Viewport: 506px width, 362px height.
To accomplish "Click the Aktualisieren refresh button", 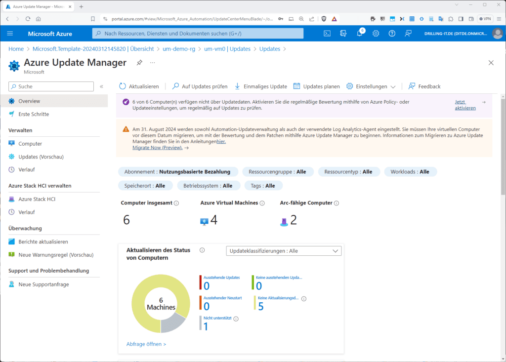I will click(139, 86).
